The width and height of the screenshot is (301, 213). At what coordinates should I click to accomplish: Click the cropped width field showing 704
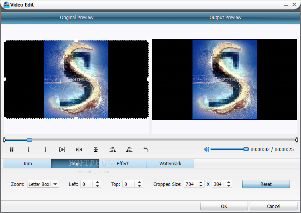tap(191, 184)
